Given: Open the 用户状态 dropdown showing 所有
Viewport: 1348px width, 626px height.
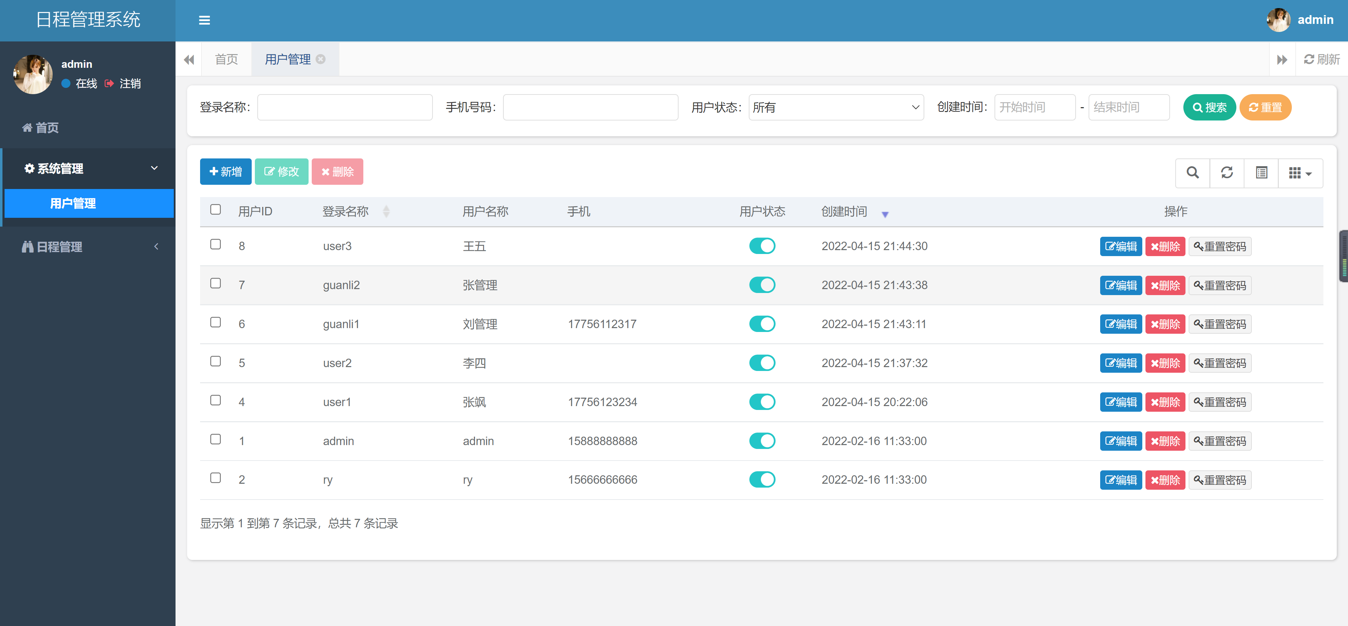Looking at the screenshot, I should [836, 107].
